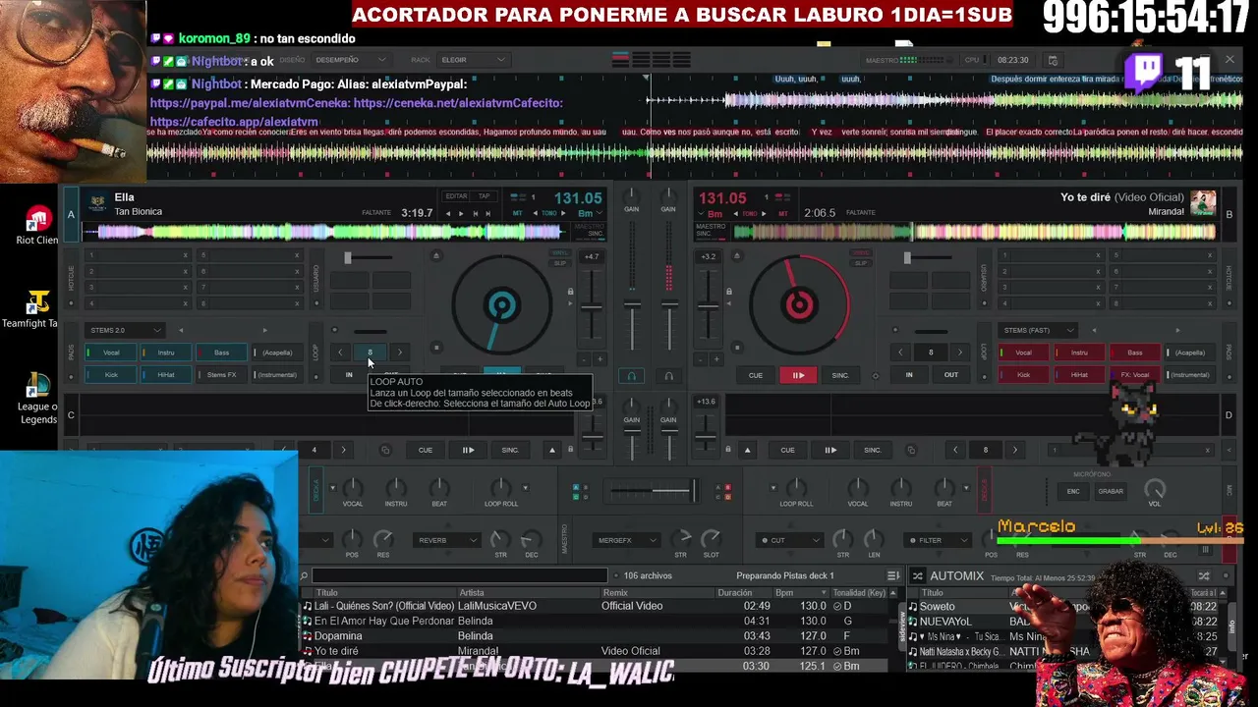
Task: Double the deck A loop length
Action: click(x=399, y=353)
